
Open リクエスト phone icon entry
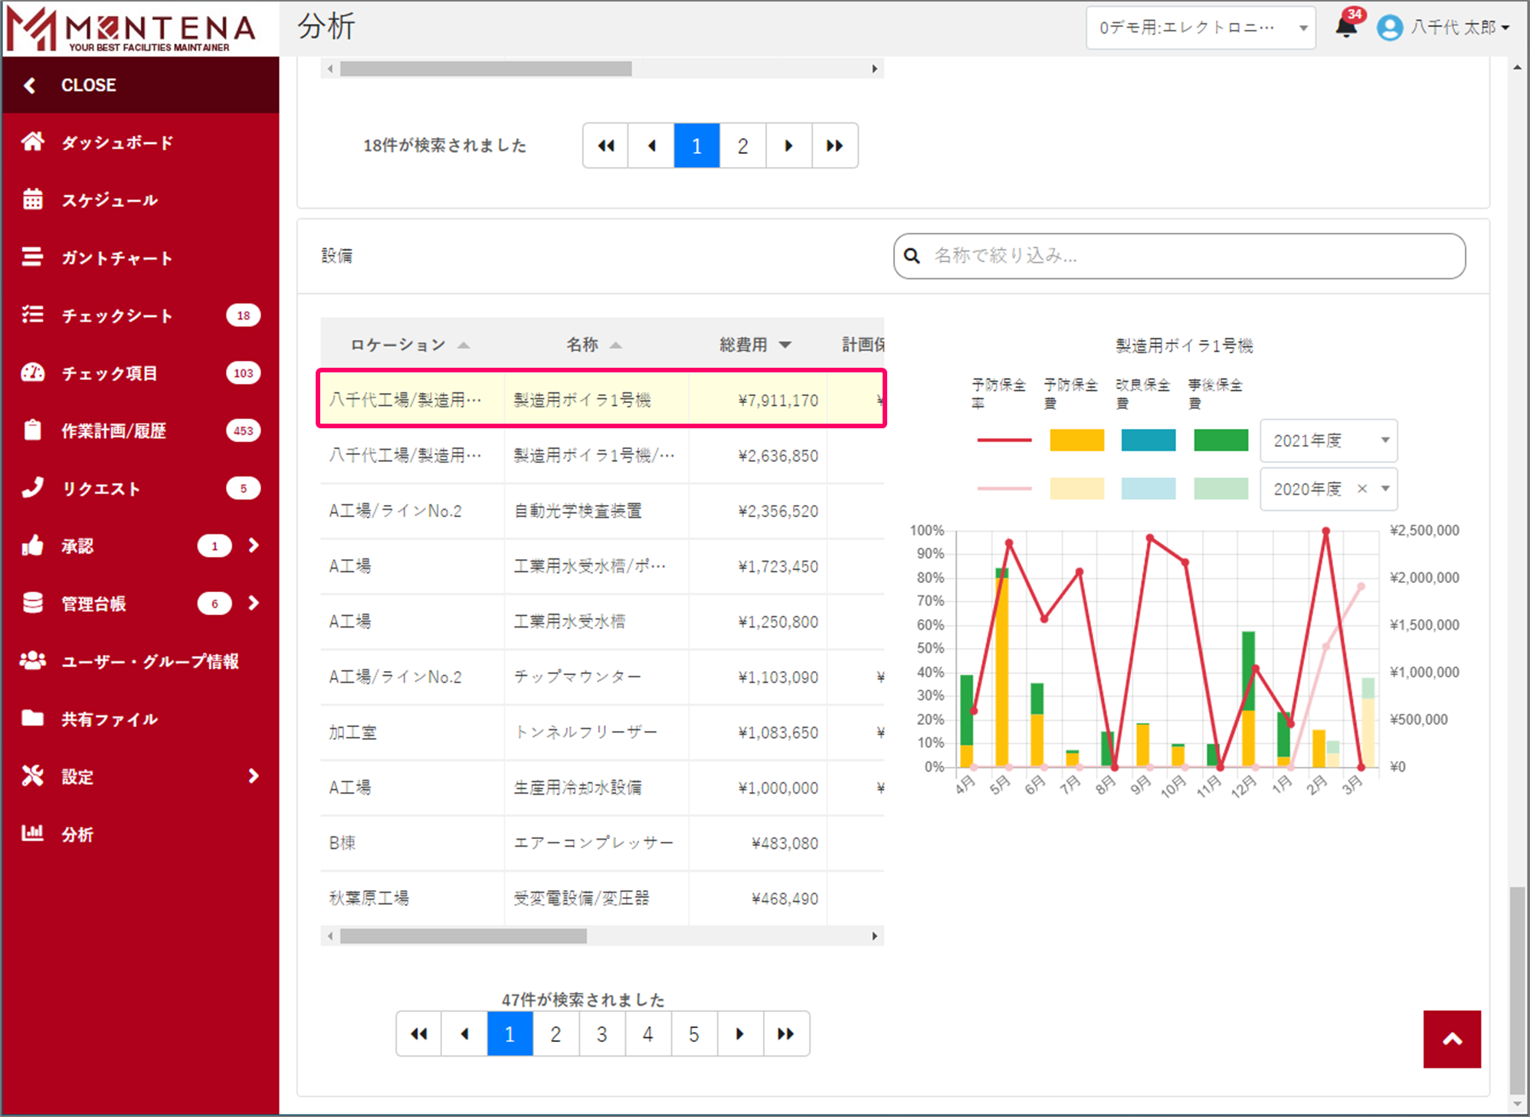32,488
